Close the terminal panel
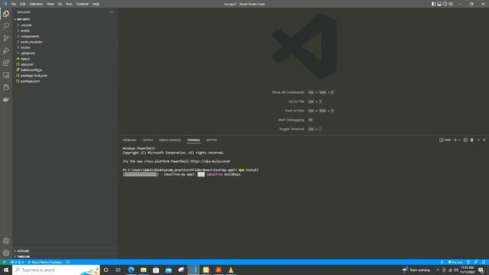 pos(484,141)
